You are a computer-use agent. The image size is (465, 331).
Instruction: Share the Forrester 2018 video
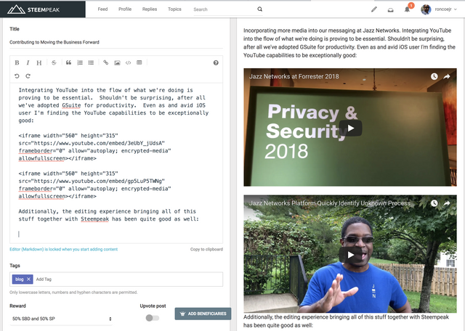[447, 76]
